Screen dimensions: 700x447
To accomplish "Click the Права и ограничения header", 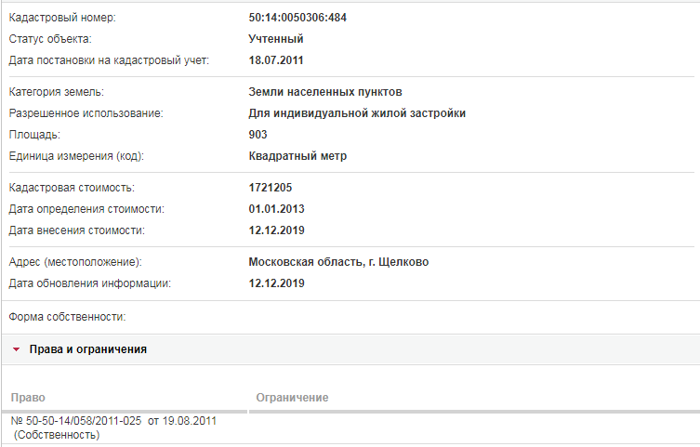I will click(88, 349).
